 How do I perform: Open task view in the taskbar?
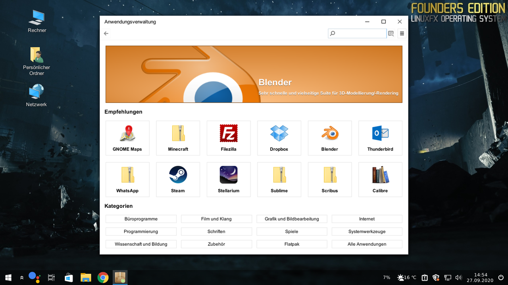(x=51, y=277)
